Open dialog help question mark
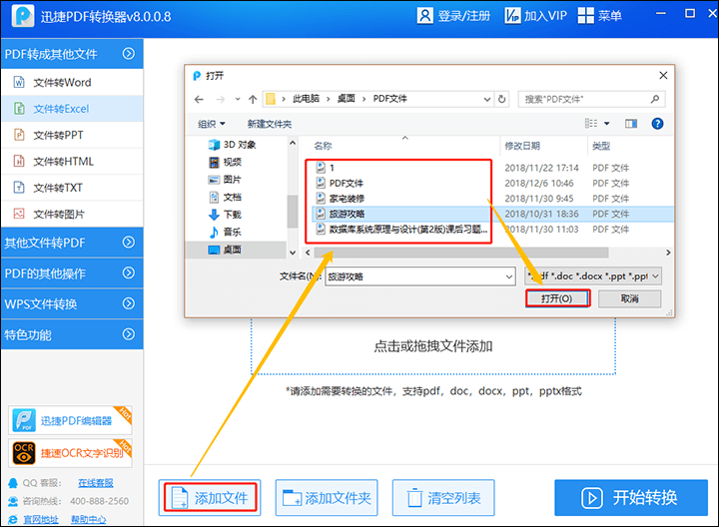This screenshot has height=527, width=719. pos(657,124)
